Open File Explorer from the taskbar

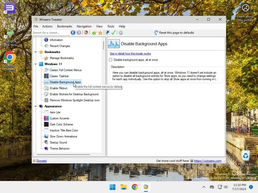[x=123, y=187]
